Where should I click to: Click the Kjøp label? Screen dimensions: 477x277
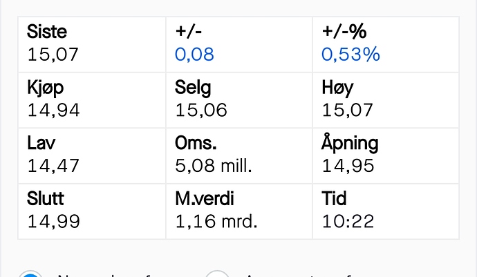(x=46, y=88)
